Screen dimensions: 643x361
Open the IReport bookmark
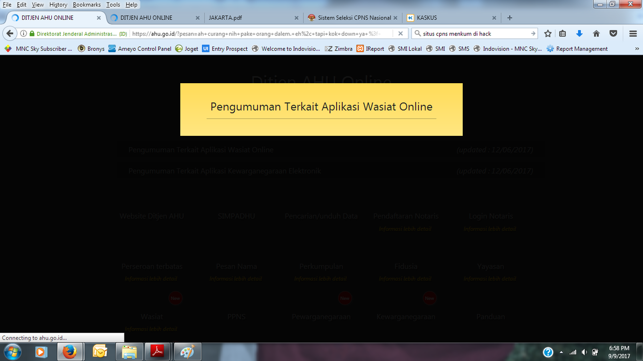[x=370, y=49]
